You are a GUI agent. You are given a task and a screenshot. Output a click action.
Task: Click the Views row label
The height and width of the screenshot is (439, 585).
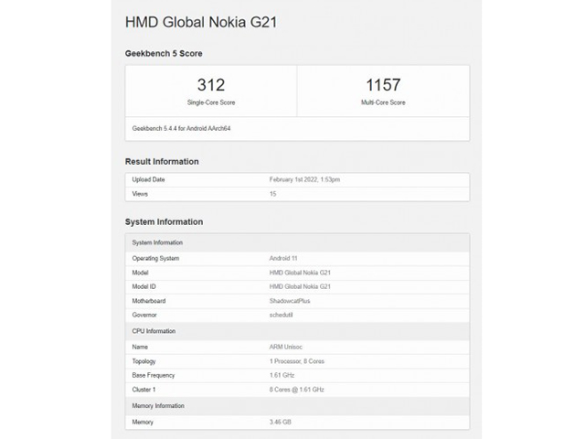140,194
